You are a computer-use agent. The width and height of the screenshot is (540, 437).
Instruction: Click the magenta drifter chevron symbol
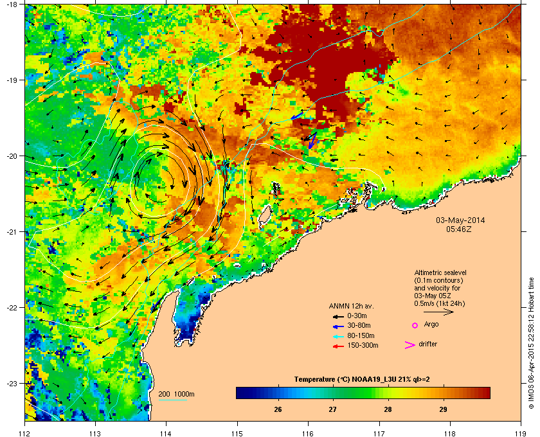click(x=410, y=345)
